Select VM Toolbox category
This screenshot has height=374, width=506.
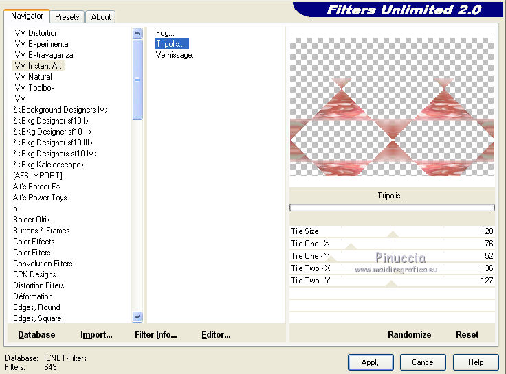(35, 88)
